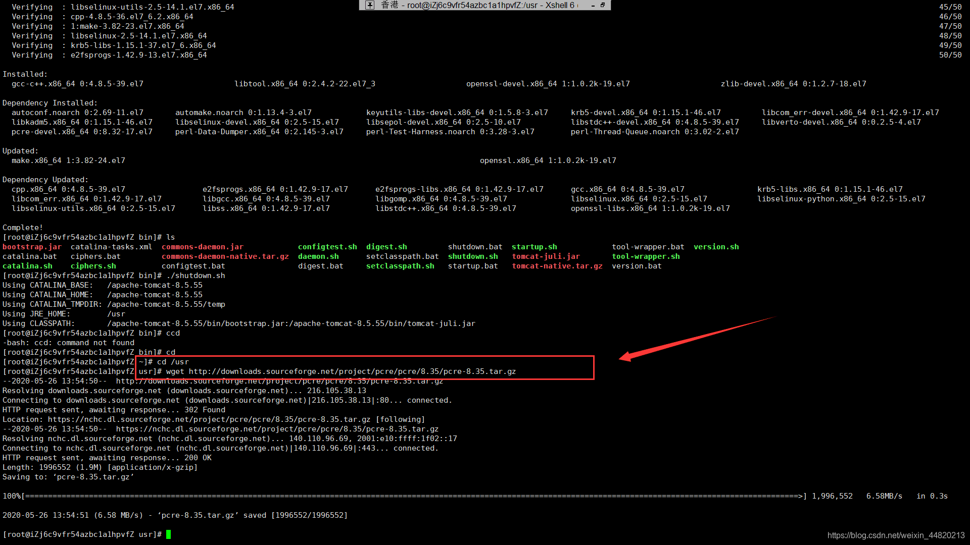Click red bootstrap.jar in ls listing
Viewport: 970px width, 545px height.
(32, 247)
